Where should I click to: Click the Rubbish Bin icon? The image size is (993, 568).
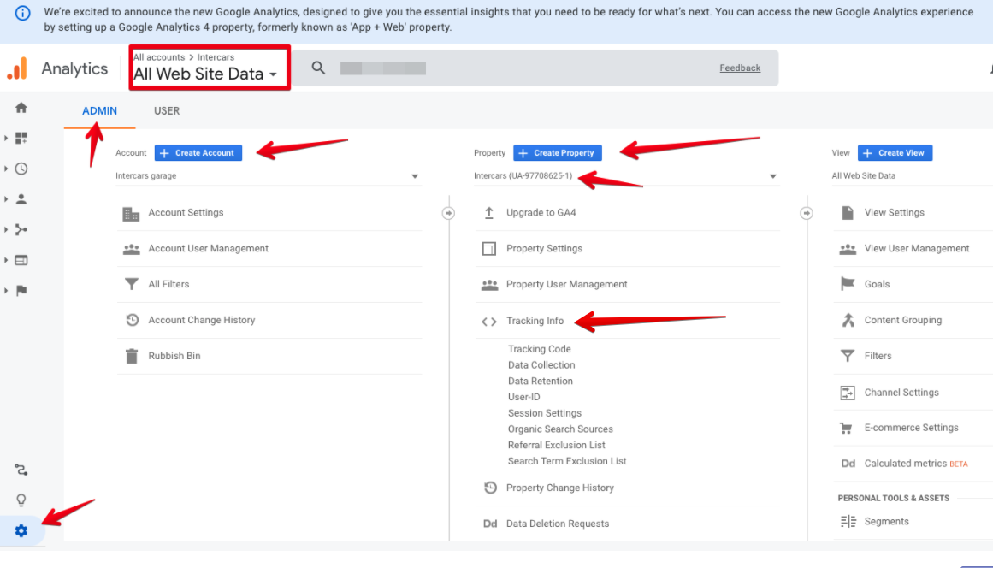click(131, 356)
